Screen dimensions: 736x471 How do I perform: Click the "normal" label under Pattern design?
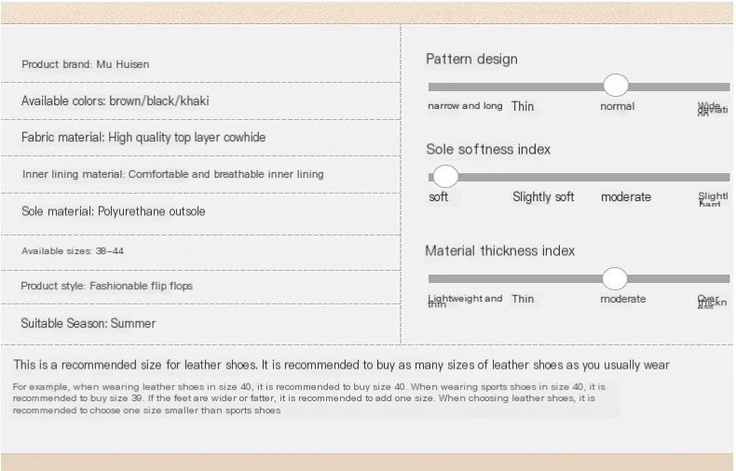(617, 106)
